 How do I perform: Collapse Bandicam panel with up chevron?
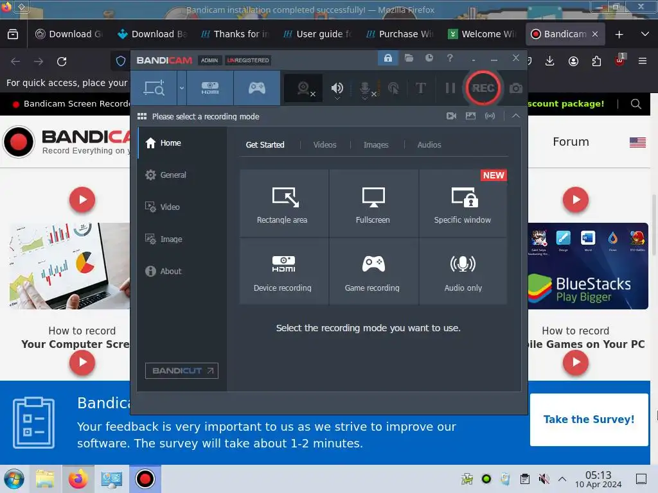[x=516, y=116]
